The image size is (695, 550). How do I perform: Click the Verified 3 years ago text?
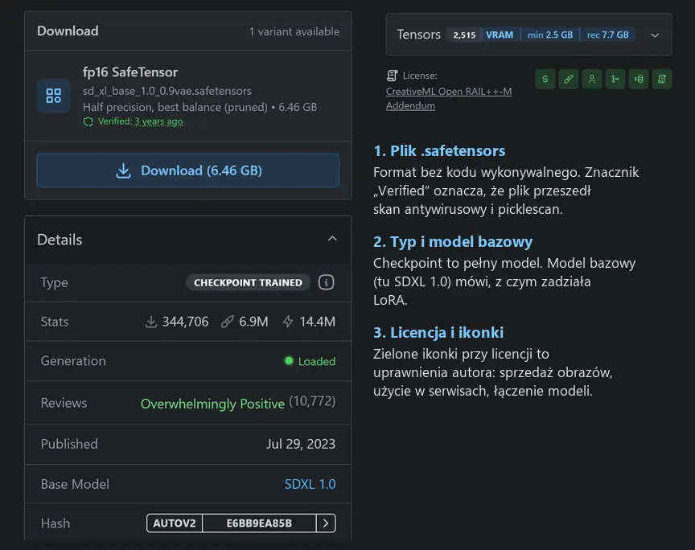[140, 121]
